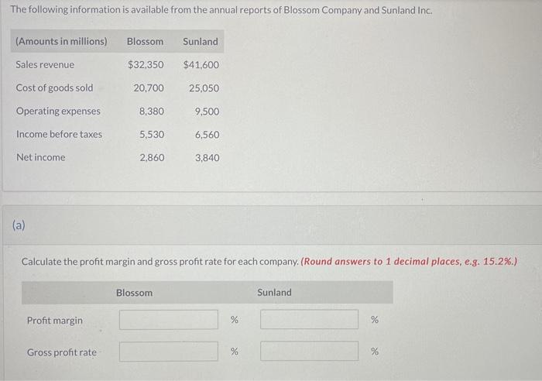The height and width of the screenshot is (381, 542).
Task: Click Sunland's Profit margin input field
Action: tap(309, 320)
